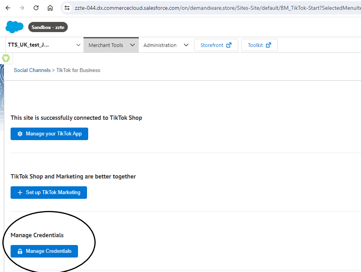View site information icon in address bar
361x272 pixels.
coord(67,8)
